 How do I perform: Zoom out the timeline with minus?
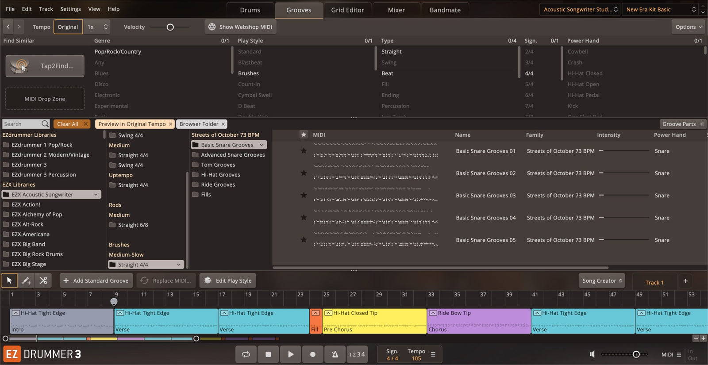point(696,338)
